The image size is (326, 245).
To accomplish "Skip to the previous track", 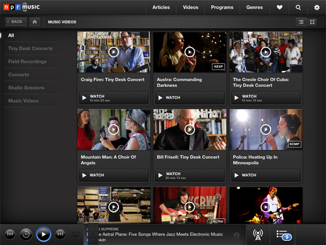I will click(x=10, y=234).
